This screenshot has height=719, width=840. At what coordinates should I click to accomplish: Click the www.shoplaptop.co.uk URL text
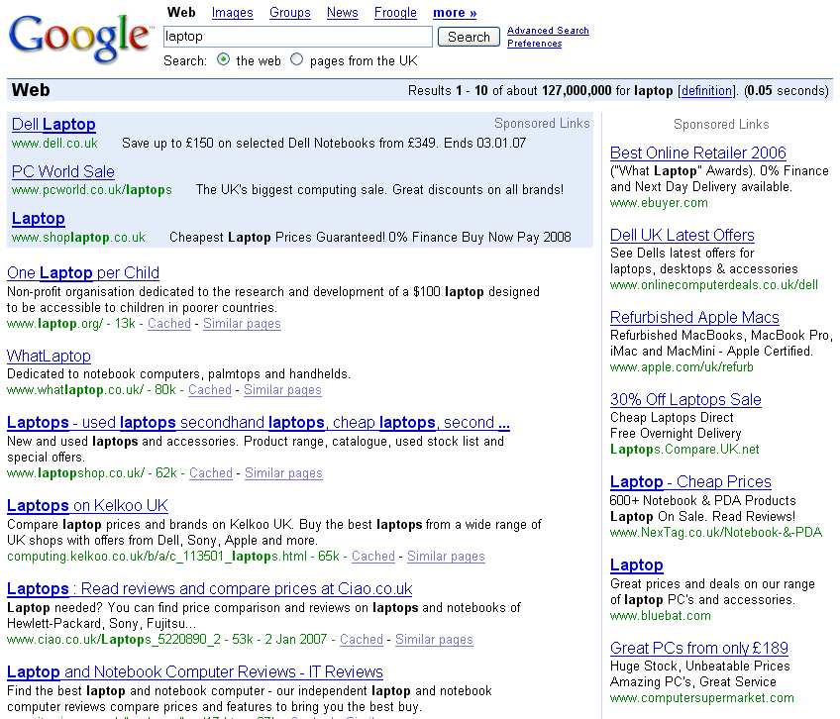tap(78, 238)
